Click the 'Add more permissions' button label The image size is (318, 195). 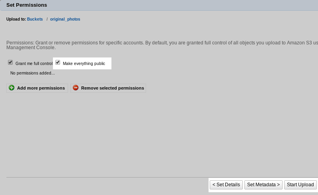(x=41, y=88)
